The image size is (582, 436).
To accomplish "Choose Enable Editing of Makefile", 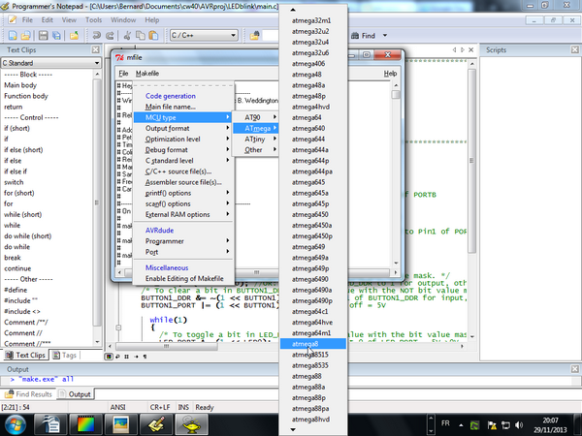I will (182, 278).
